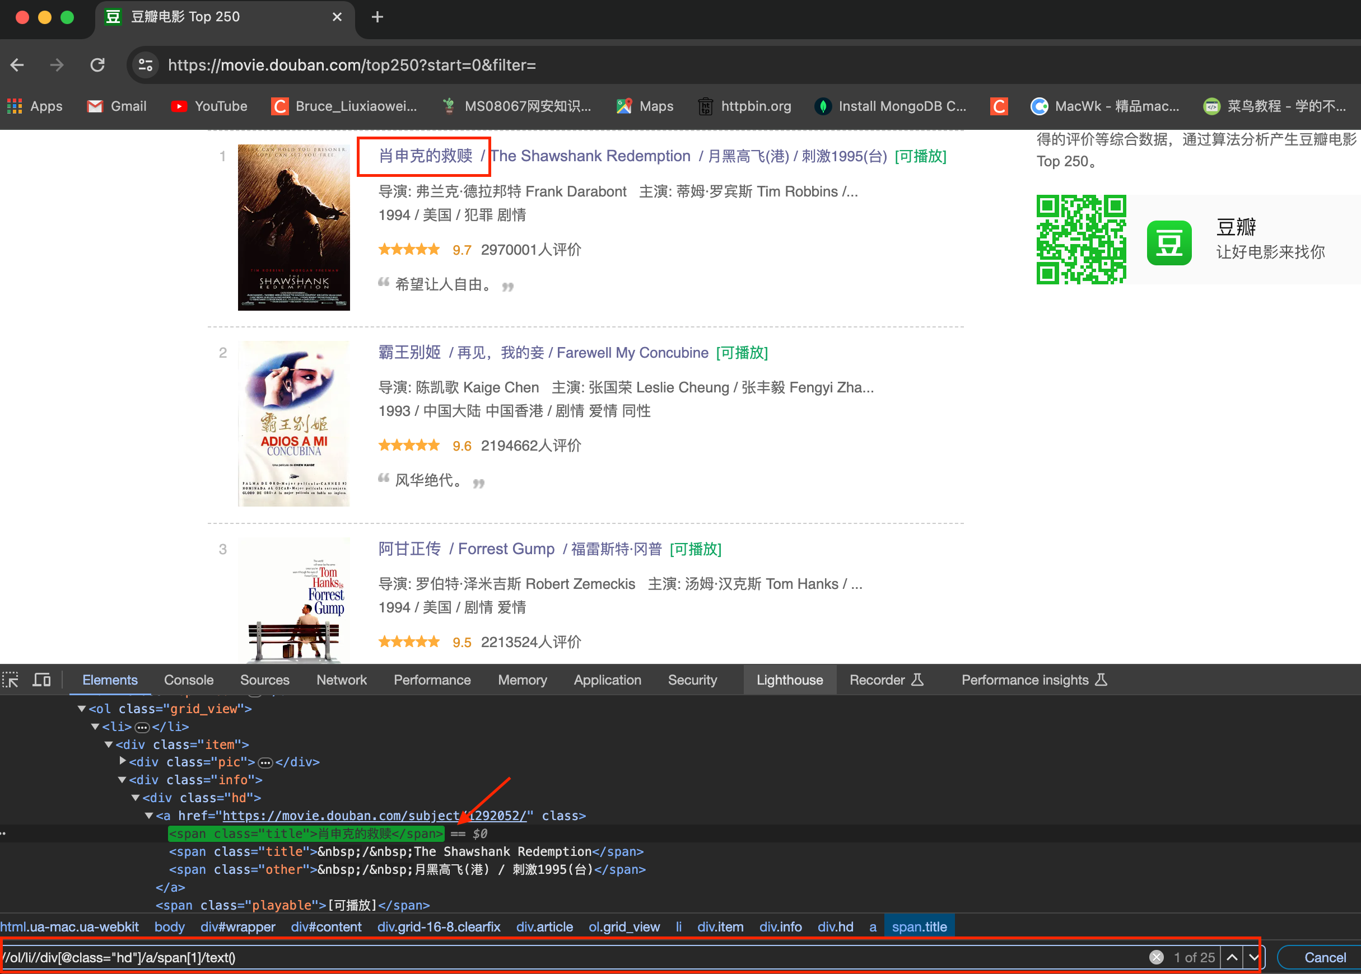Screen dimensions: 1361x974
Task: Click the inspect element picker icon
Action: (11, 680)
